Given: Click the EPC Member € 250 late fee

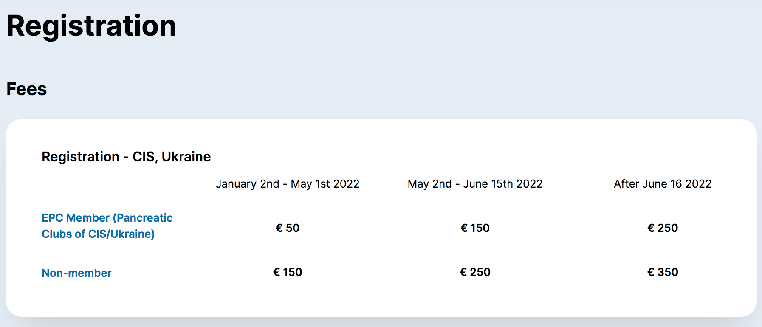Looking at the screenshot, I should click(x=663, y=228).
